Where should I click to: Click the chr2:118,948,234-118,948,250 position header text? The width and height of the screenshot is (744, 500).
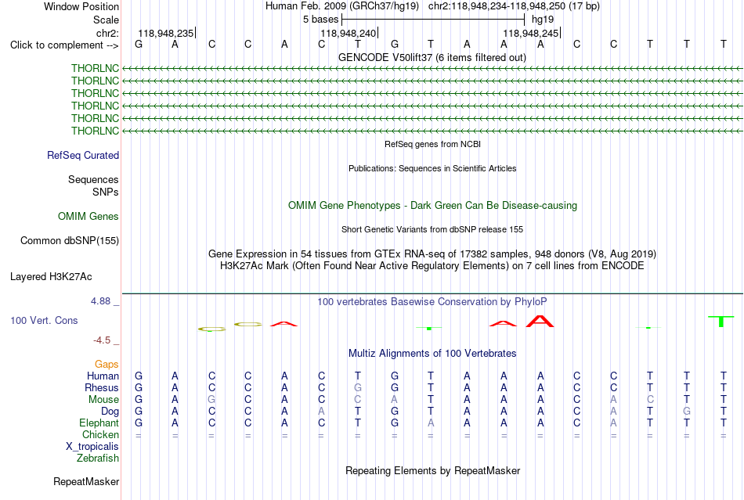click(514, 6)
